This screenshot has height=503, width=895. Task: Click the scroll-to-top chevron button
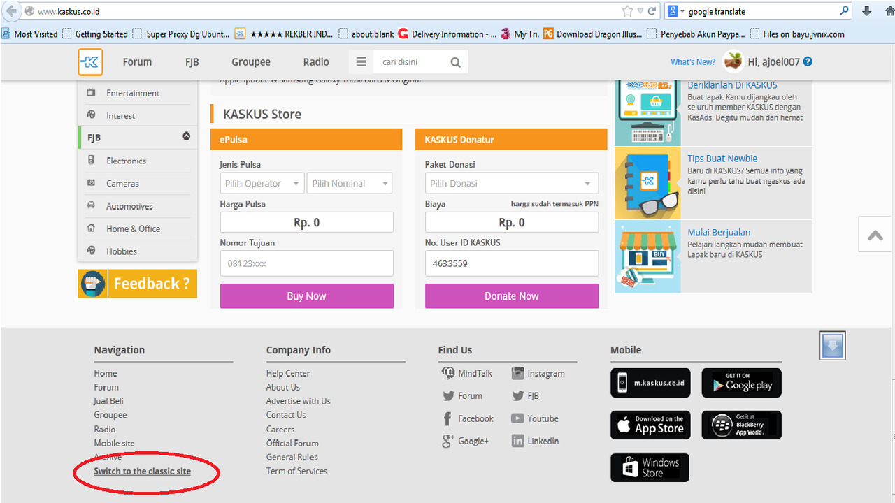[x=875, y=235]
